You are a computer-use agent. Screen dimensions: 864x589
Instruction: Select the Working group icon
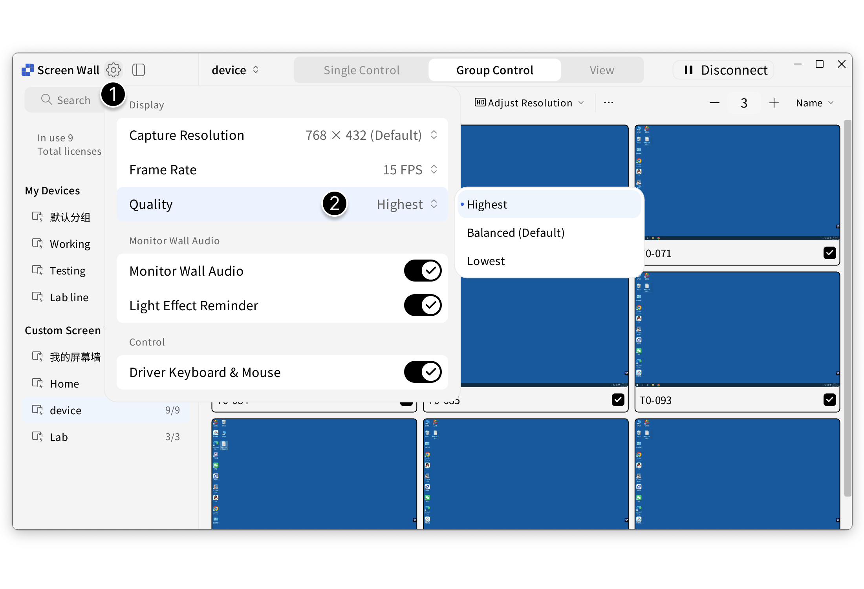(37, 243)
